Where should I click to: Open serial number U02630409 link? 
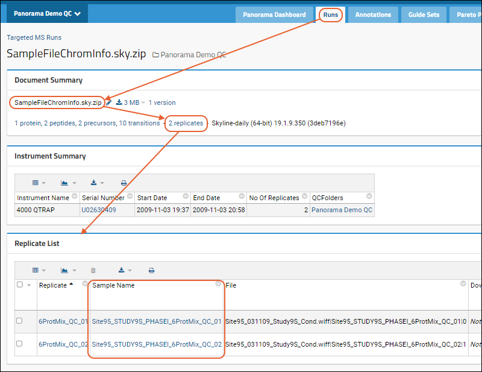(99, 210)
